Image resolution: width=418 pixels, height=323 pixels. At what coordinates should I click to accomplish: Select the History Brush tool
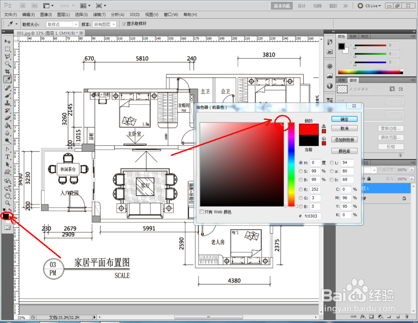8,110
